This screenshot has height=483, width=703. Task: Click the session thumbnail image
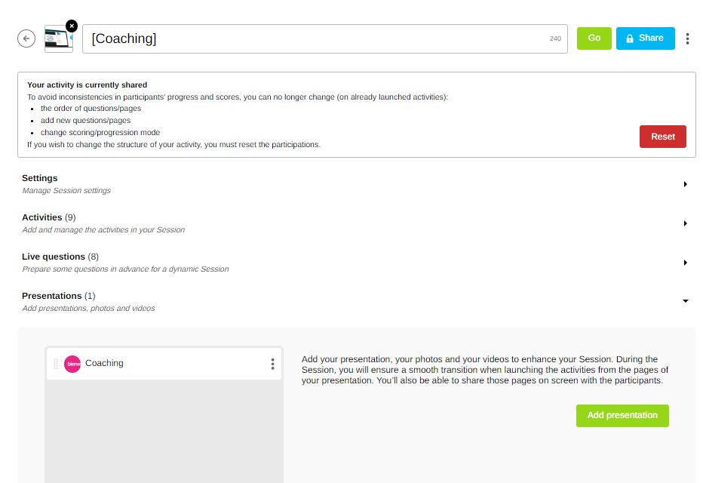coord(57,41)
